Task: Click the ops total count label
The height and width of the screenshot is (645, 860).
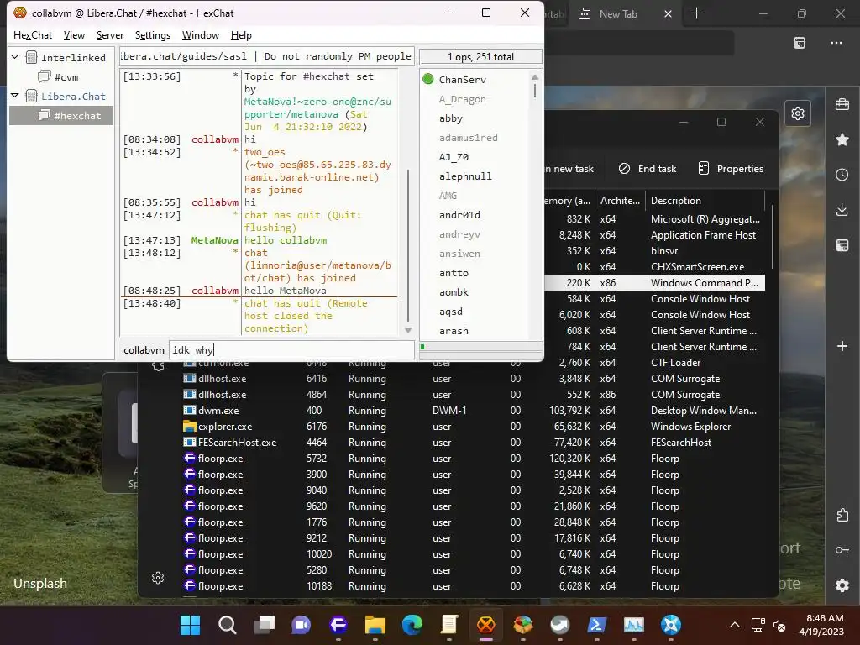Action: tap(480, 56)
